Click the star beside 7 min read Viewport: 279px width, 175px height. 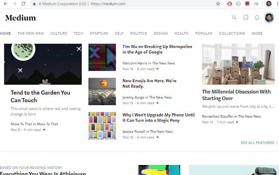[x=237, y=122]
